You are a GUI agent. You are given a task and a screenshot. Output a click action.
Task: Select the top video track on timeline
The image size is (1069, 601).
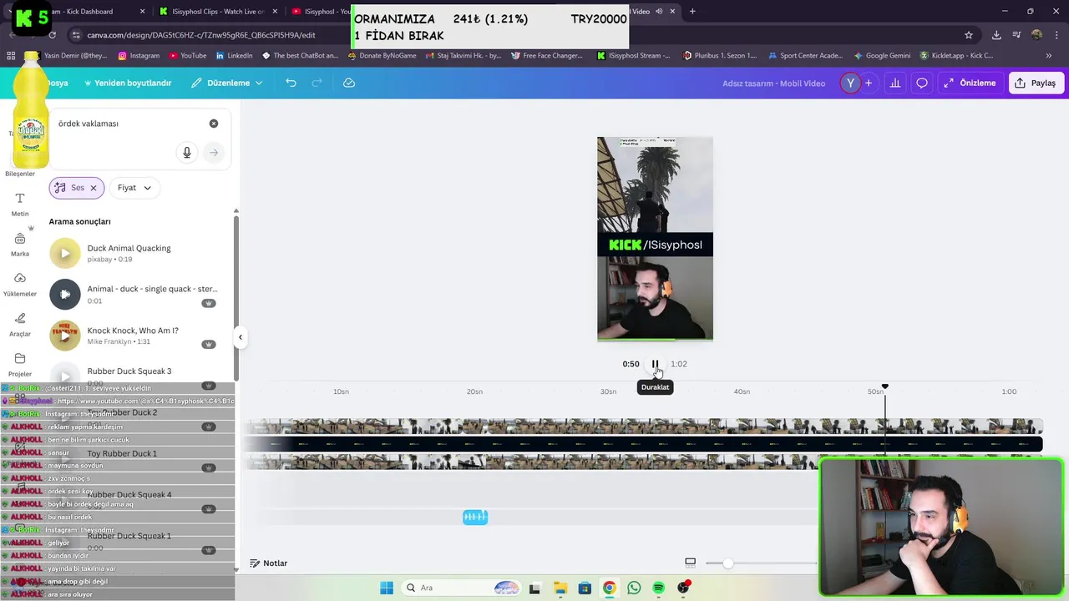click(x=643, y=427)
